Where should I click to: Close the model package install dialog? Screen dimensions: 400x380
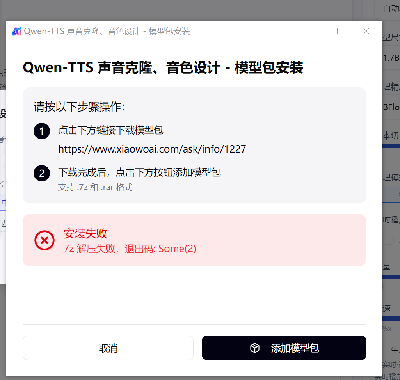click(366, 31)
